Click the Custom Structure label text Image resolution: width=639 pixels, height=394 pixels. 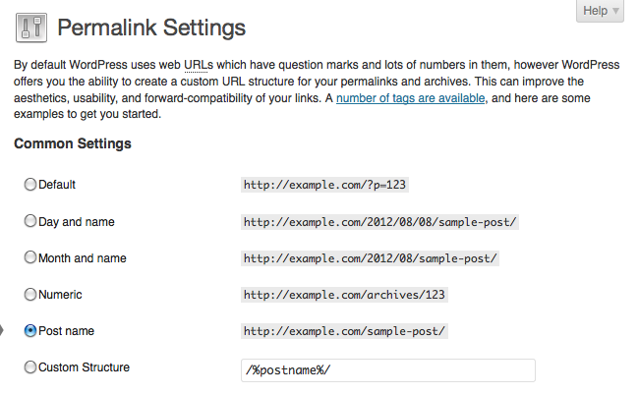pyautogui.click(x=85, y=367)
